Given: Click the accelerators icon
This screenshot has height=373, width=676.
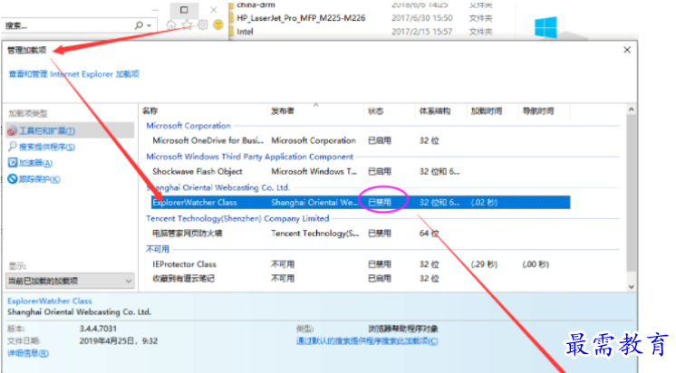Looking at the screenshot, I should 13,162.
